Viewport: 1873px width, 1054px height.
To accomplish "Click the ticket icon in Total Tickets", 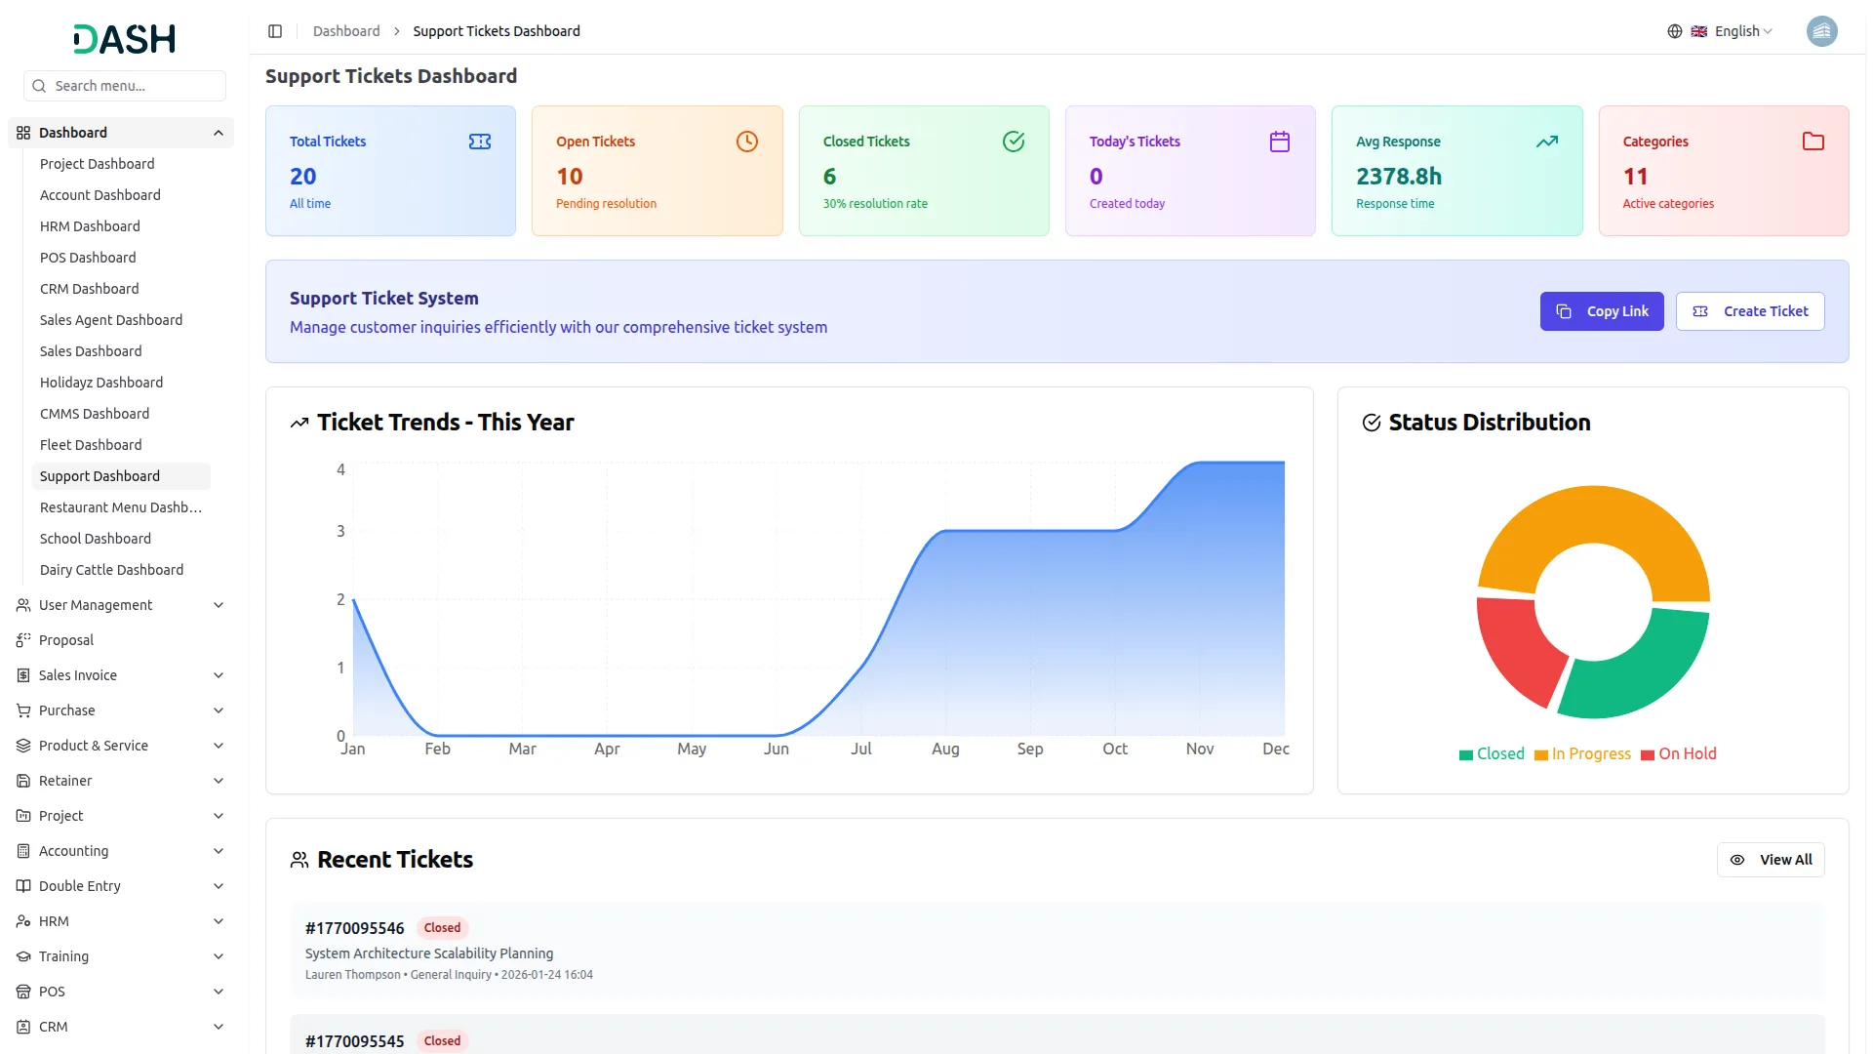I will [479, 142].
